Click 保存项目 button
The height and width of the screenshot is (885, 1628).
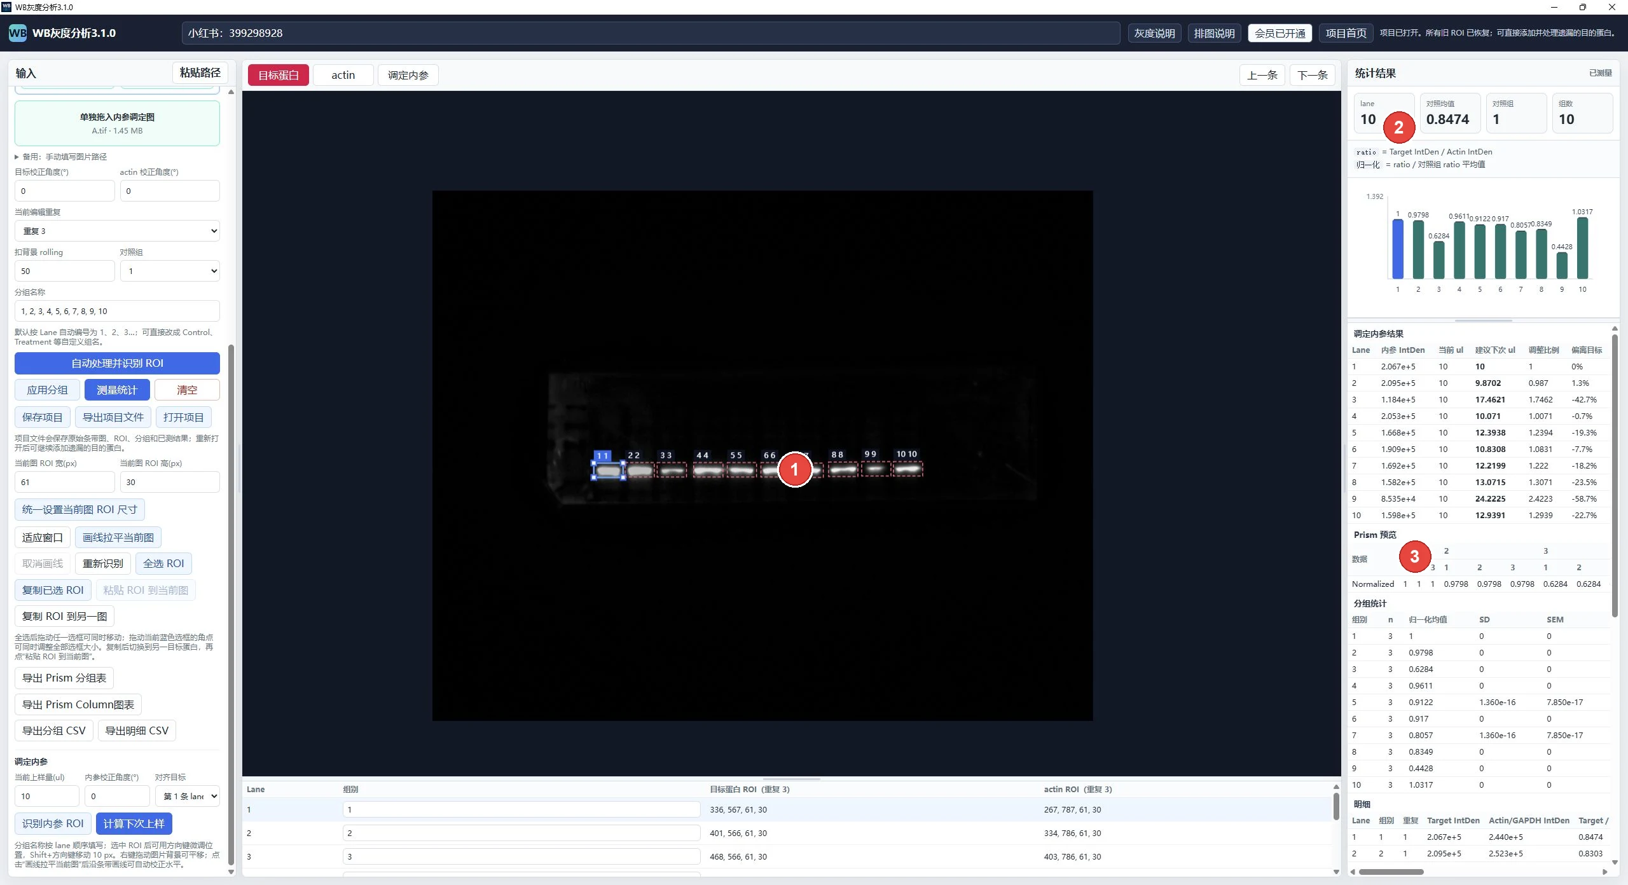point(42,417)
